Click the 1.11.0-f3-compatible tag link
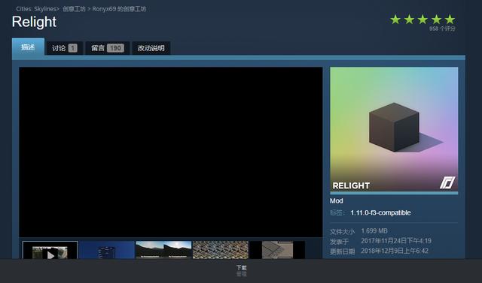The image size is (482, 283). point(380,212)
